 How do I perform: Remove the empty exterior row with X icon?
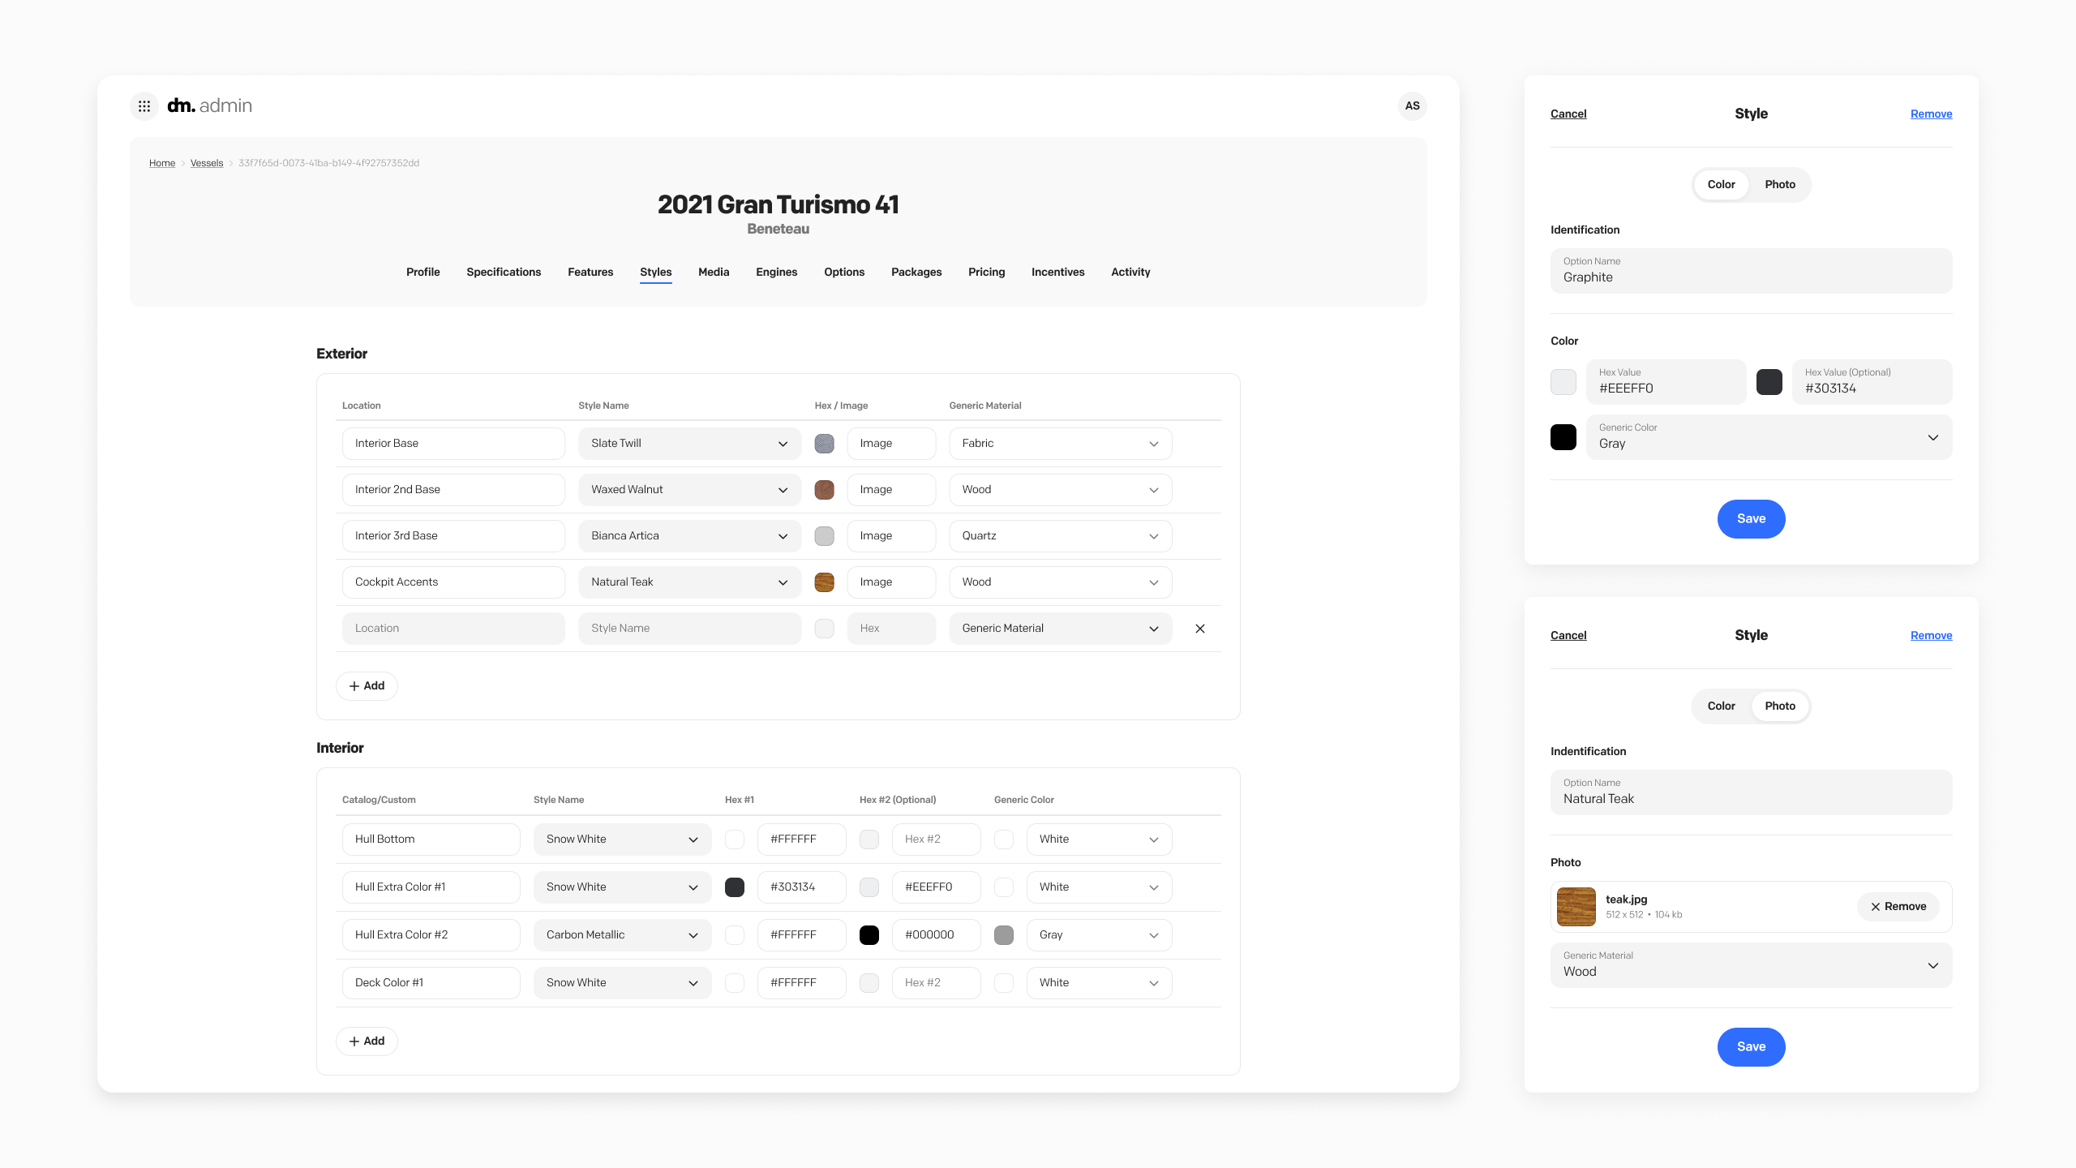[x=1200, y=629]
